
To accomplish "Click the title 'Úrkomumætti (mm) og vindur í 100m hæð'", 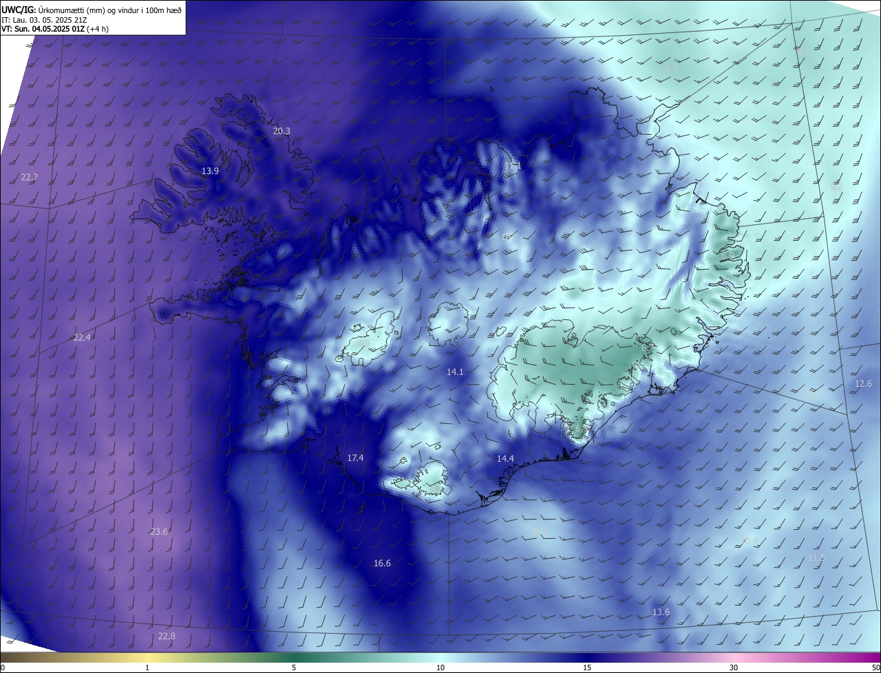I will pos(109,9).
